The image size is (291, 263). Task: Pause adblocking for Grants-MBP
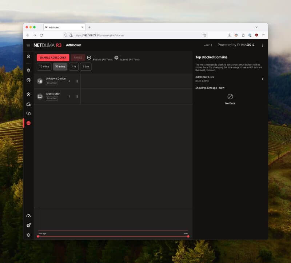[x=77, y=96]
